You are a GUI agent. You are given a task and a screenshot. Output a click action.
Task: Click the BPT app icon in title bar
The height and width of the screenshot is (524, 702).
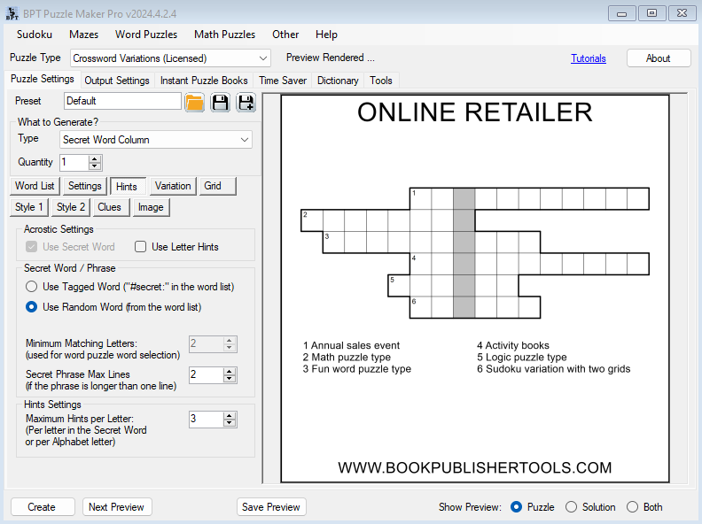click(x=12, y=12)
